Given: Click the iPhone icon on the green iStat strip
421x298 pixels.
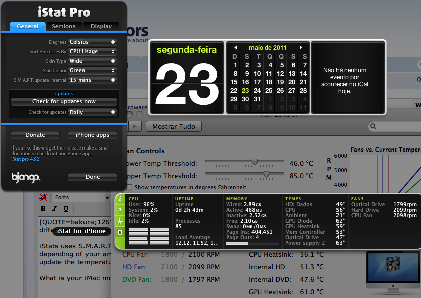Looking at the screenshot, I should [x=120, y=232].
